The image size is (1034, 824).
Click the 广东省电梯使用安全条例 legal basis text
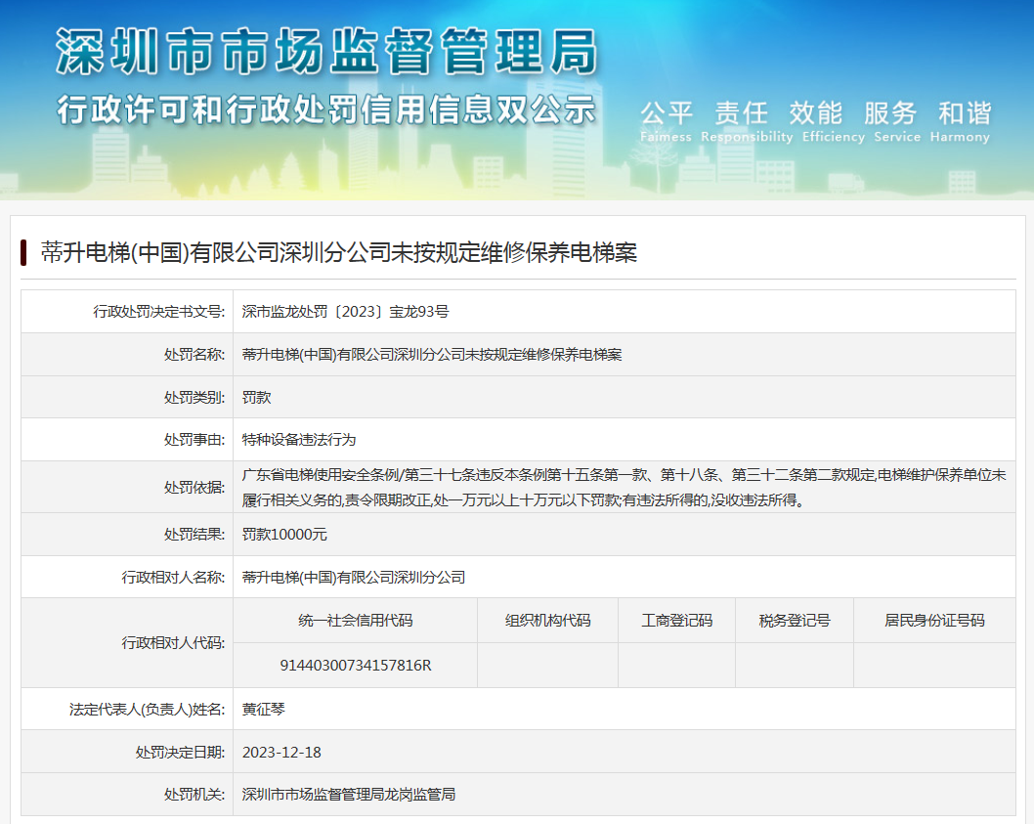click(624, 487)
